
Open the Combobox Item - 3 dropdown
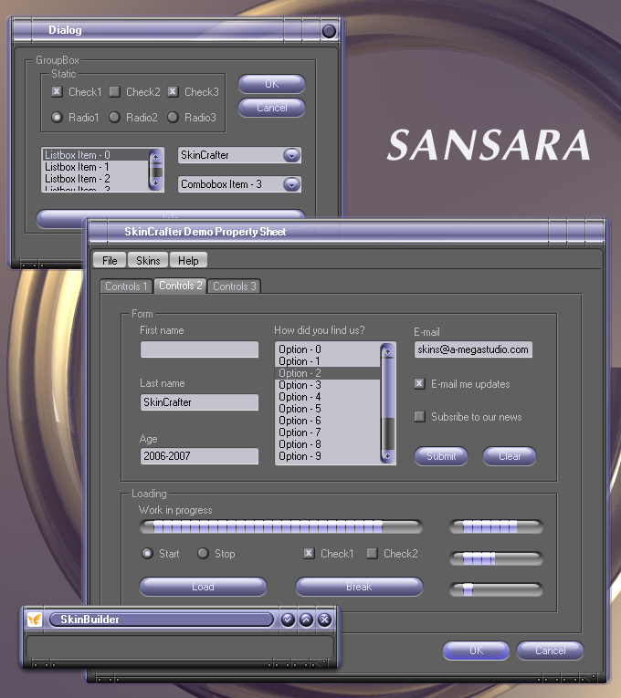(x=292, y=184)
